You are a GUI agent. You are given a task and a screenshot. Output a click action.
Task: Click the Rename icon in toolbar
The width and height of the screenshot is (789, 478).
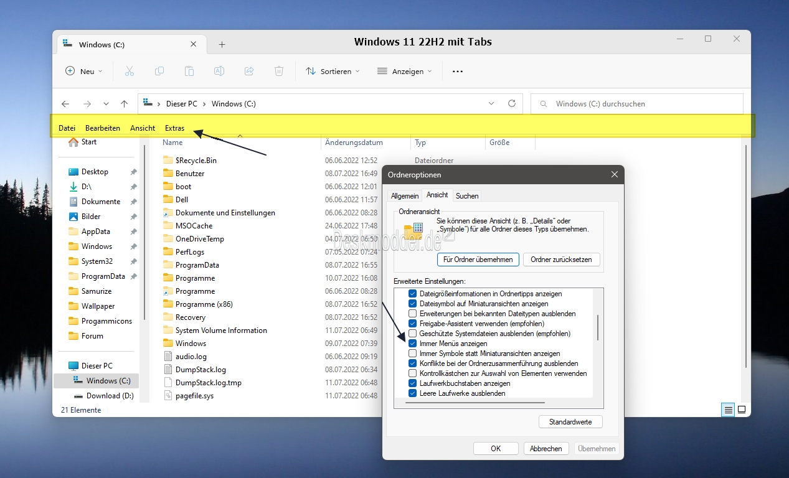(219, 71)
